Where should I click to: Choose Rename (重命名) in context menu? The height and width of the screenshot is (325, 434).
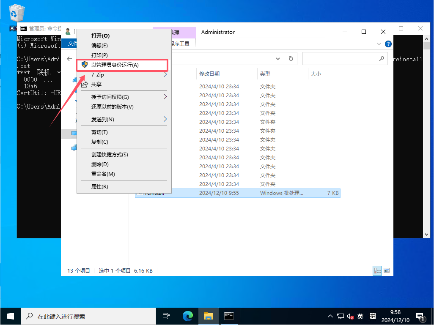pyautogui.click(x=124, y=174)
